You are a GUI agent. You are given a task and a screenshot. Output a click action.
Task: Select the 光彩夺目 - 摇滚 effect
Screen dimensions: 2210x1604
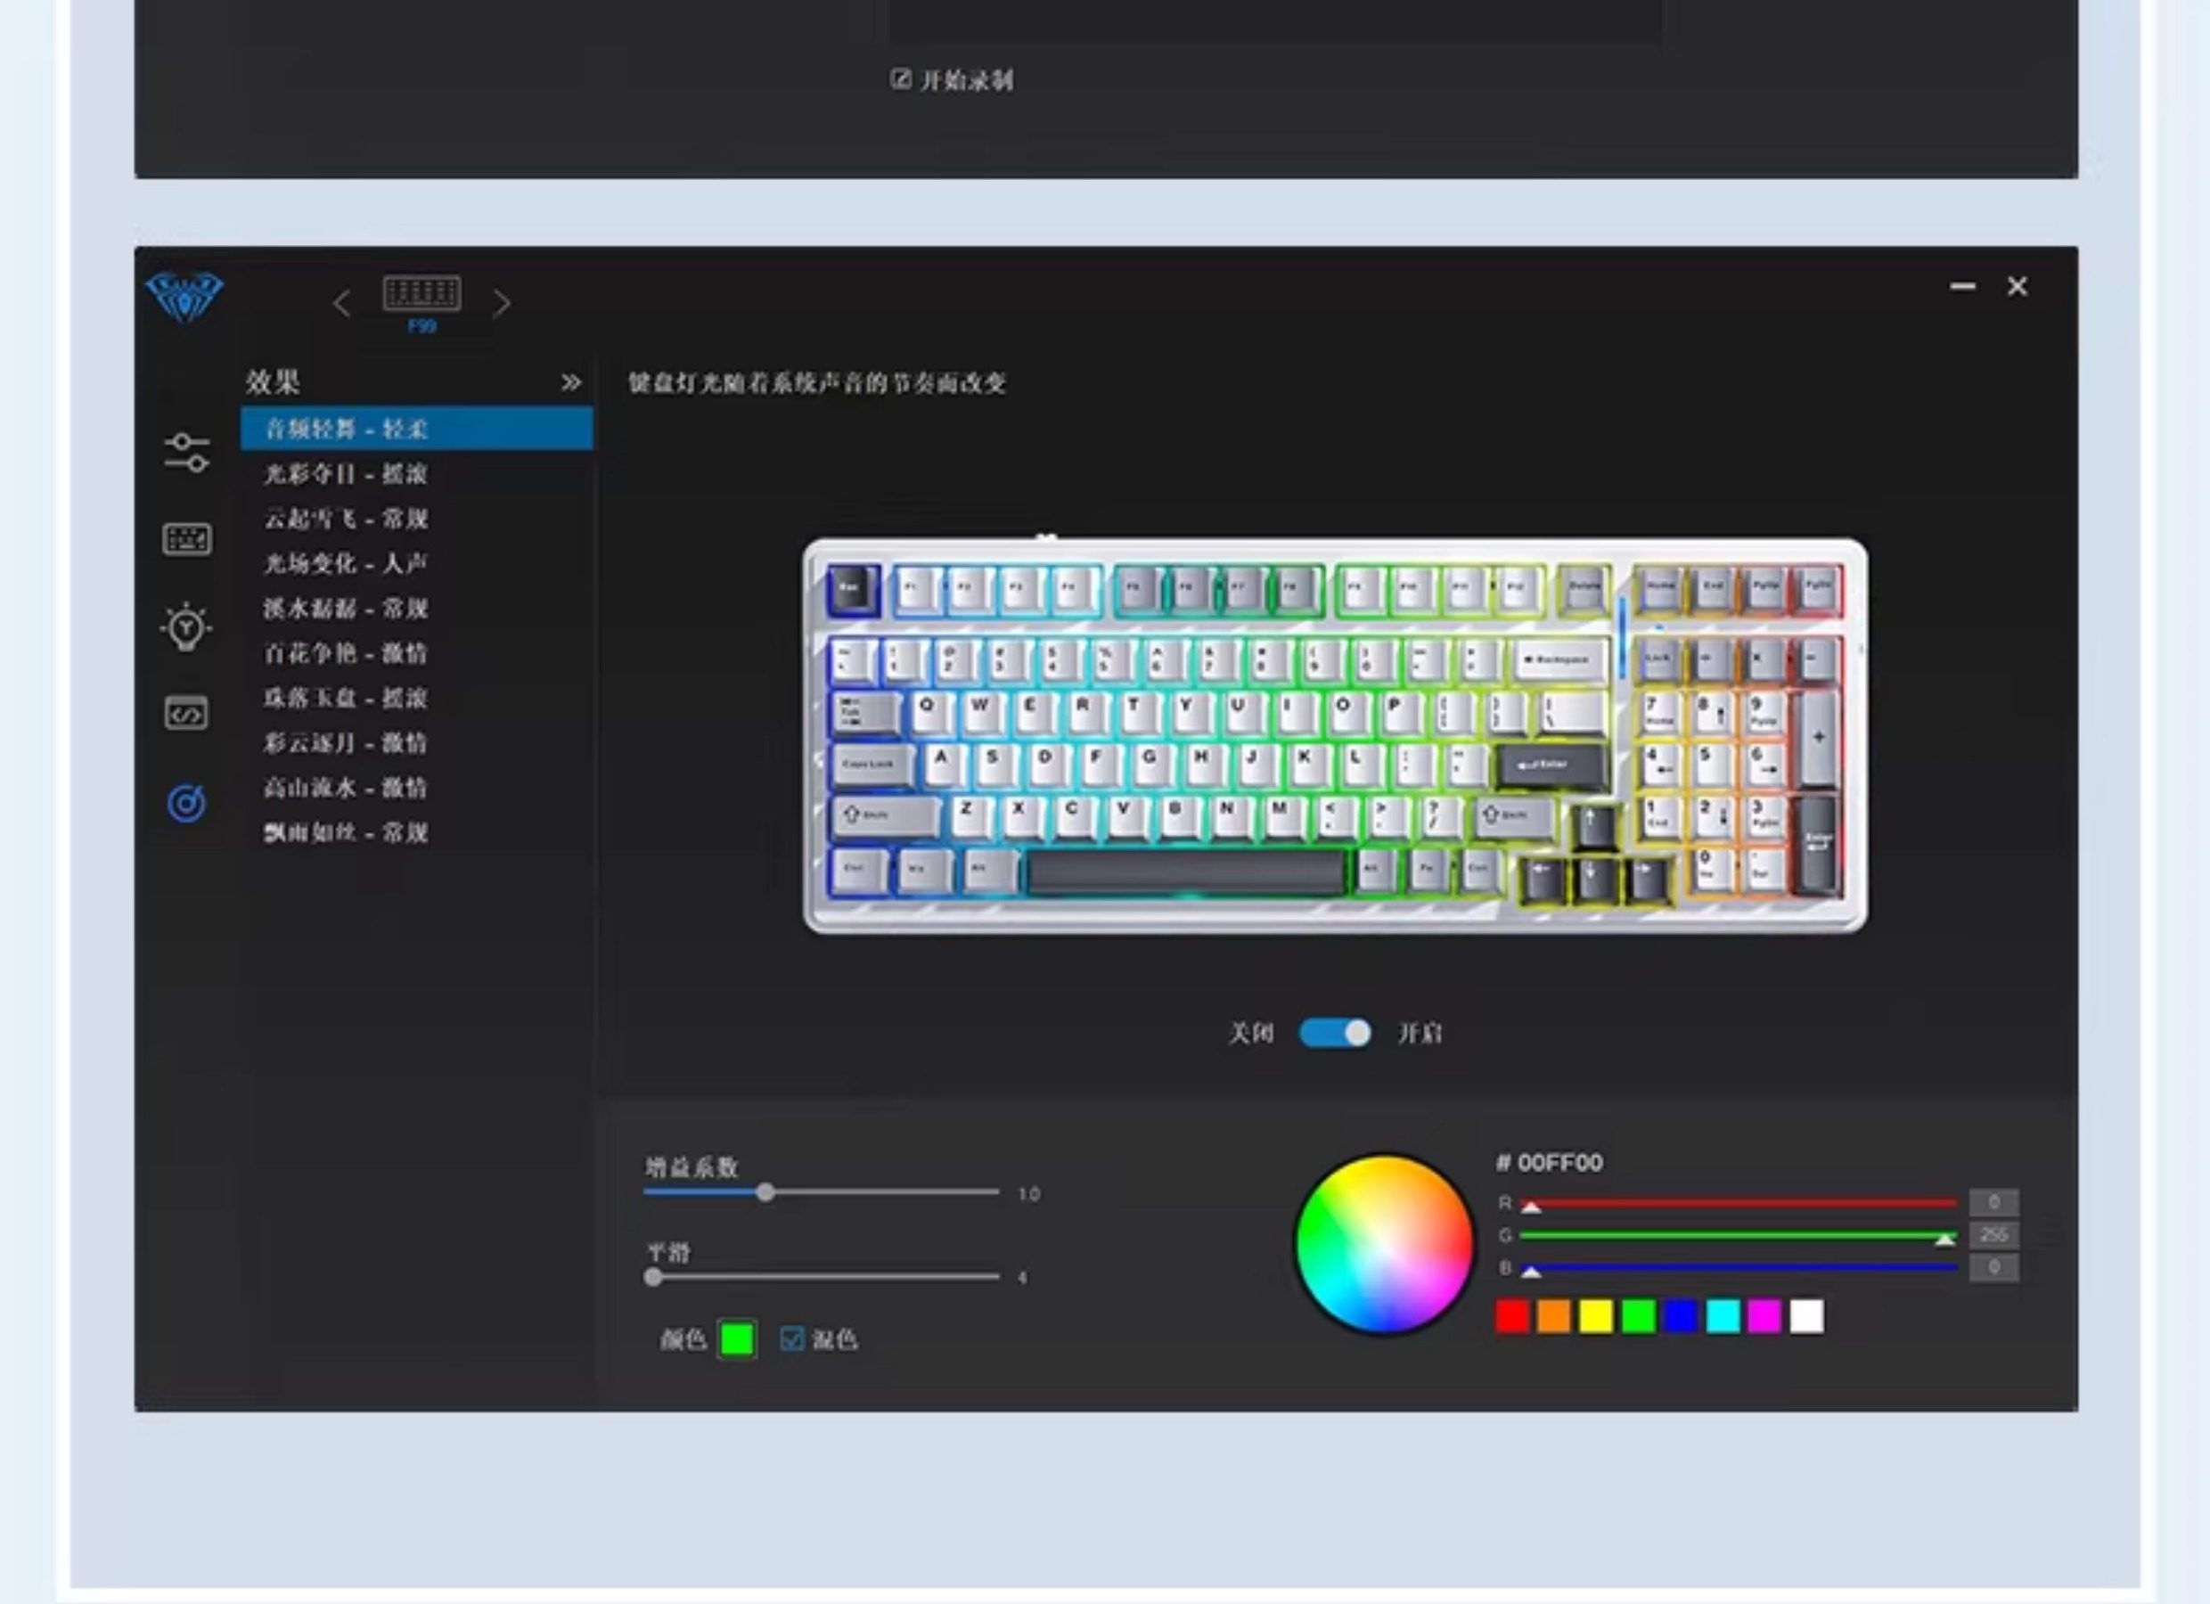coord(346,475)
